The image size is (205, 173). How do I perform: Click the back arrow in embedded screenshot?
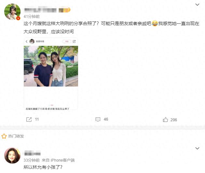coord(27,41)
